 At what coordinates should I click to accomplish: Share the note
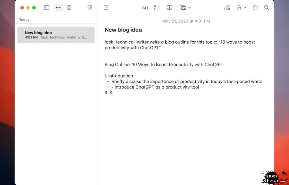click(x=255, y=8)
